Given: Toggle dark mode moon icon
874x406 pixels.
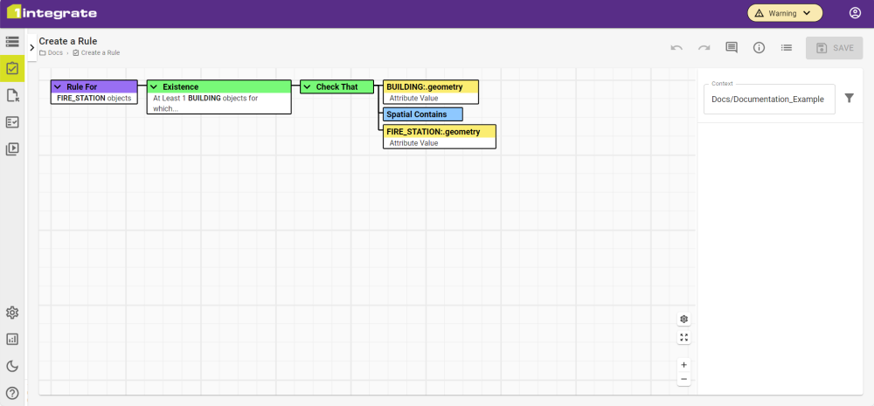Looking at the screenshot, I should coord(12,366).
